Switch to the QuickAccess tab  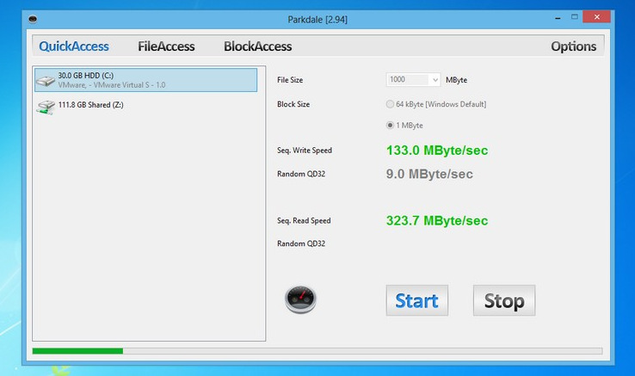pos(74,46)
